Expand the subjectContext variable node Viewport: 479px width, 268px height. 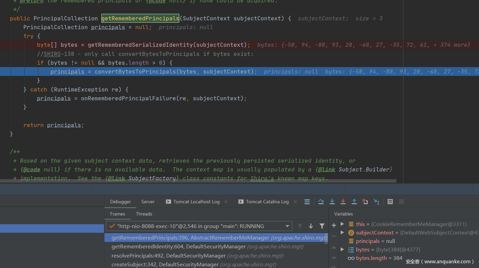coord(342,232)
